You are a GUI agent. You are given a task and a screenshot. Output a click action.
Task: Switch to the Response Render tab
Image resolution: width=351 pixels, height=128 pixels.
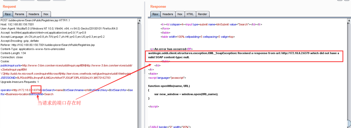[x=203, y=14]
